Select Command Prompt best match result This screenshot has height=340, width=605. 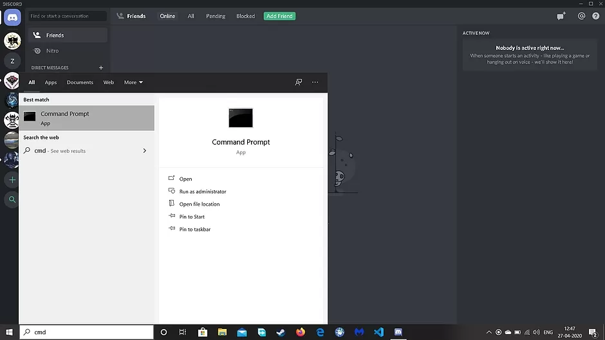click(87, 118)
